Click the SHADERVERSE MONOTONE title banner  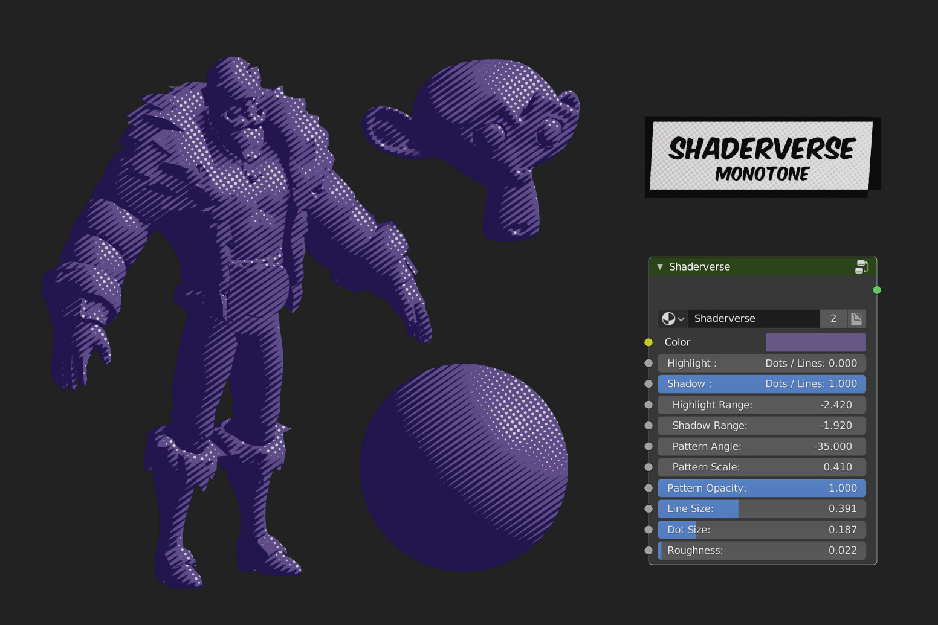(762, 157)
